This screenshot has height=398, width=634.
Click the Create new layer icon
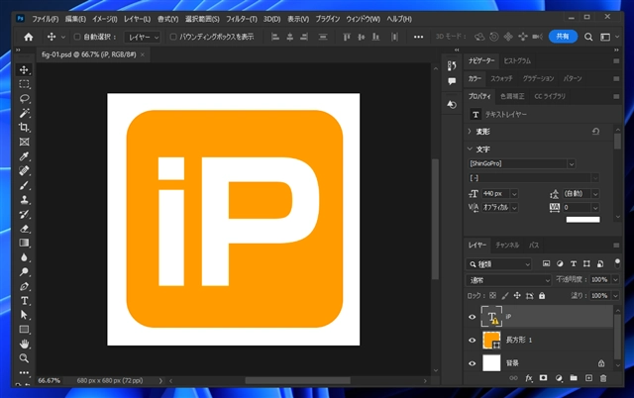click(587, 378)
